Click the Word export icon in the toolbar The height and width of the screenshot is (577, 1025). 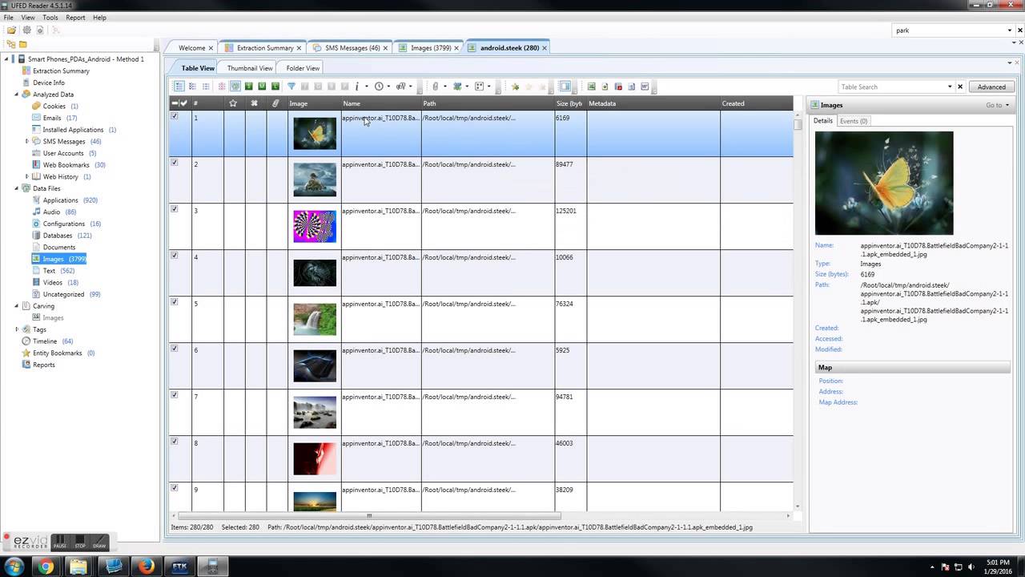(x=644, y=87)
